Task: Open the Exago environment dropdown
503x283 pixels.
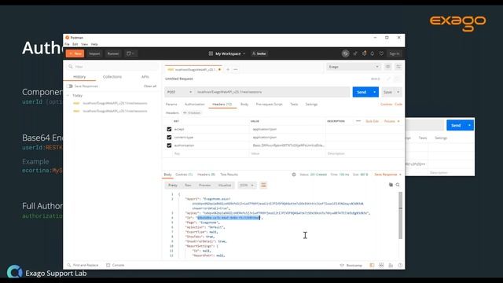Action: 354,67
